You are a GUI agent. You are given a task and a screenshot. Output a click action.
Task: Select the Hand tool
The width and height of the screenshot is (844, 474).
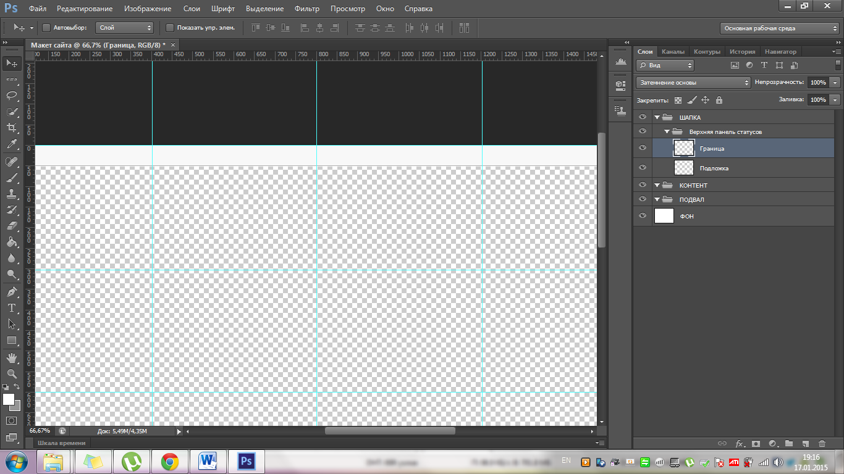point(11,357)
